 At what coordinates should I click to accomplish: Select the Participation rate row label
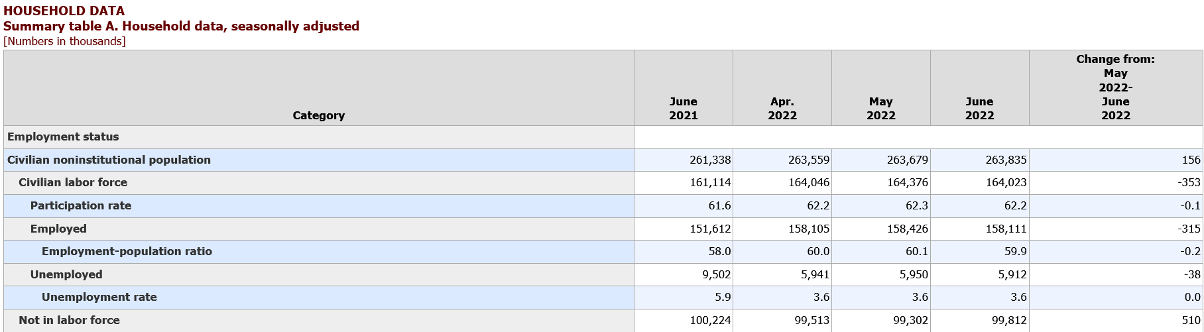pyautogui.click(x=81, y=205)
